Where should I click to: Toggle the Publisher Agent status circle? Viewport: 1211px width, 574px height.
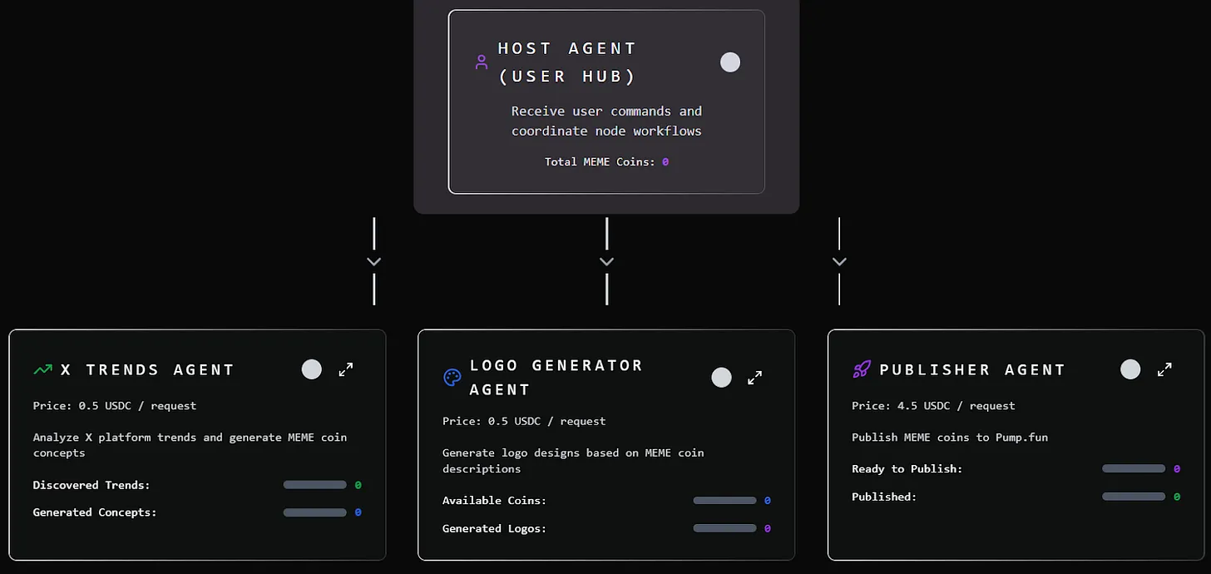pos(1130,369)
